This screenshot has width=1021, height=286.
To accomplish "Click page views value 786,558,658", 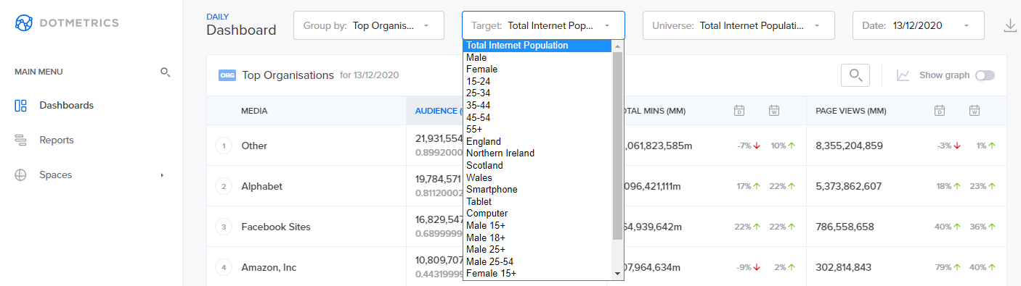I will coord(845,227).
